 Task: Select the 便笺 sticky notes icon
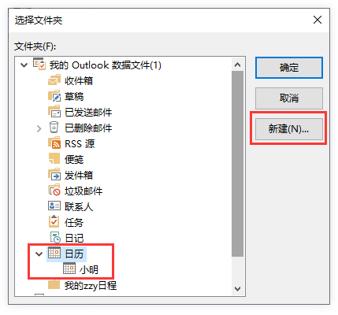[54, 159]
